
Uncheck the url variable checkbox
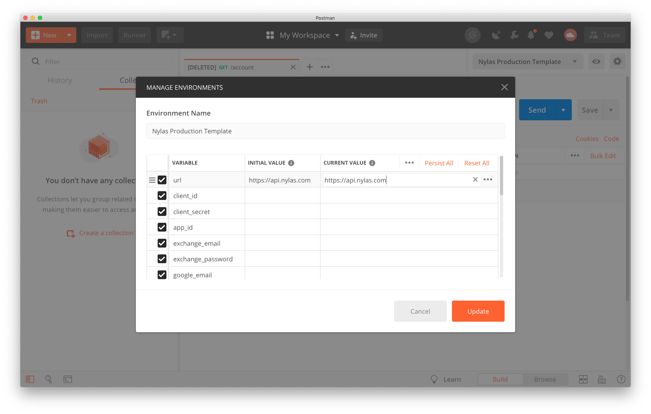click(162, 180)
